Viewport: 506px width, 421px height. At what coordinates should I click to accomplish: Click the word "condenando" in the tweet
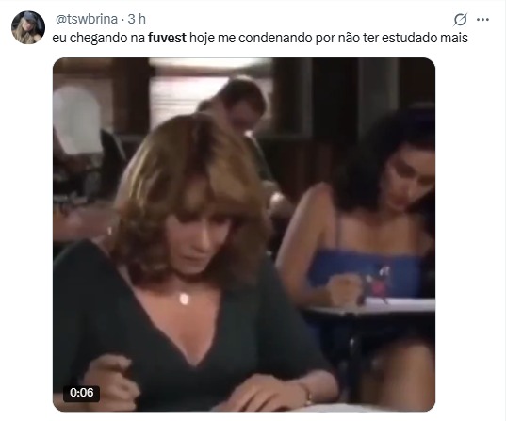point(275,38)
